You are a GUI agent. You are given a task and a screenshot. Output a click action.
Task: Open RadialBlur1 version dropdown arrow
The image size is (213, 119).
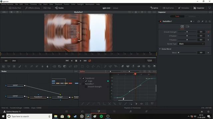[194, 21]
